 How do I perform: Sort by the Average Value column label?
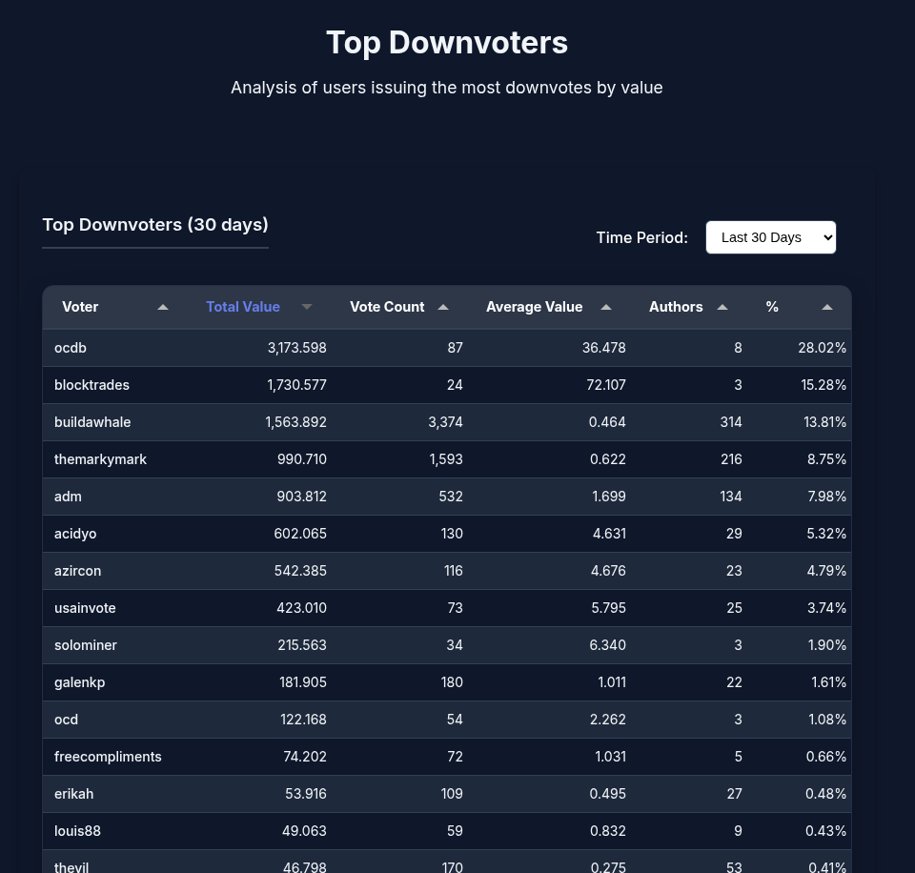(534, 307)
